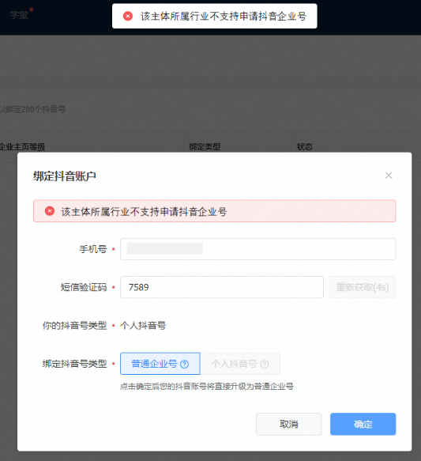The height and width of the screenshot is (461, 421).
Task: Click hint text 点击确定后您的抖音账号将直接升级为普通企业号
Action: [x=207, y=387]
